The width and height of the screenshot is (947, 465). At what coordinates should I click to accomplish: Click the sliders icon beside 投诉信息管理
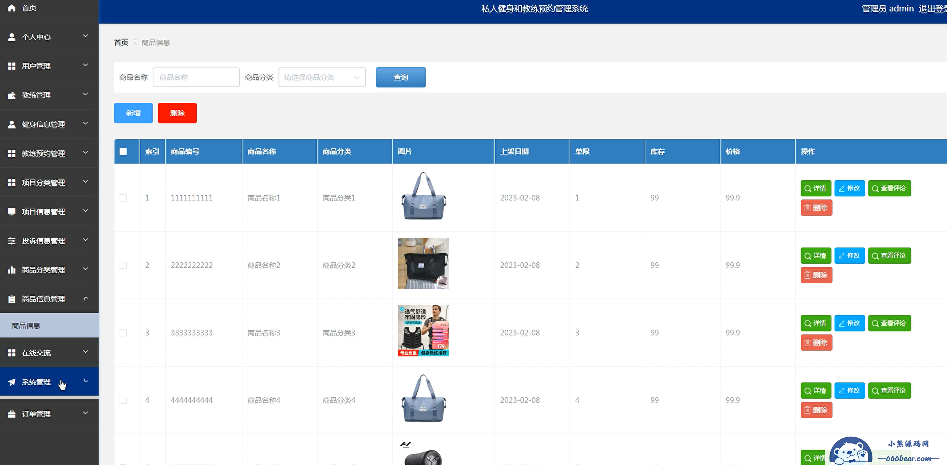coord(12,241)
